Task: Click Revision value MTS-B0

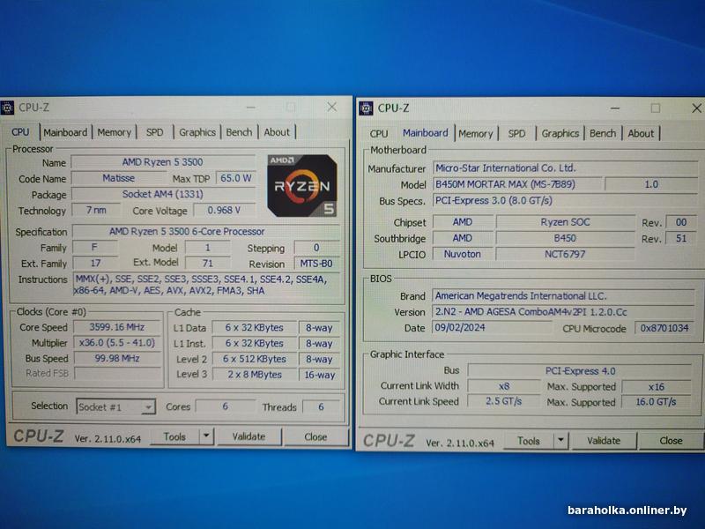Action: coord(316,264)
